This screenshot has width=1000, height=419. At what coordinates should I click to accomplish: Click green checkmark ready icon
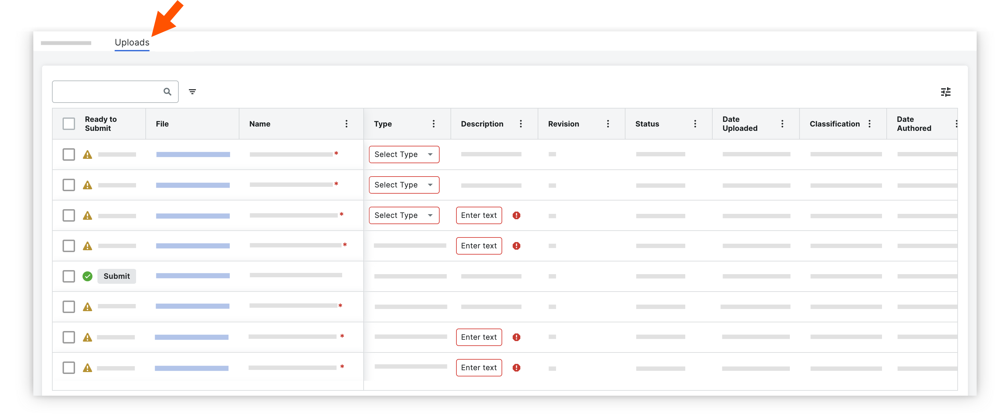tap(87, 276)
